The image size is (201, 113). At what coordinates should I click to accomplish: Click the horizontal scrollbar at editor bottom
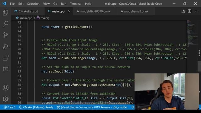[81, 103]
